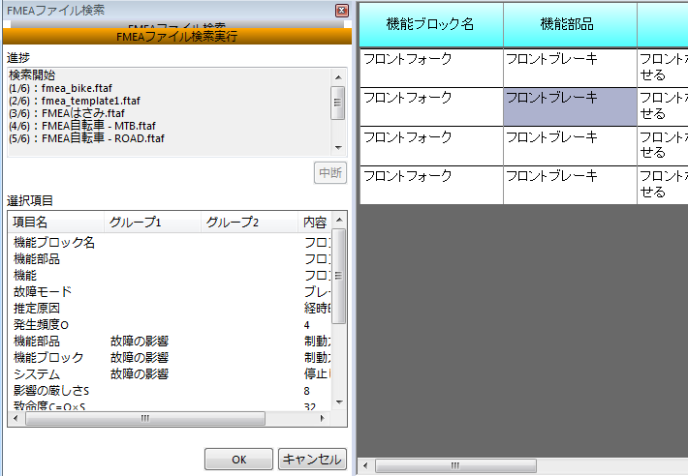Select the 故障モード row in 選択項目

pos(42,291)
